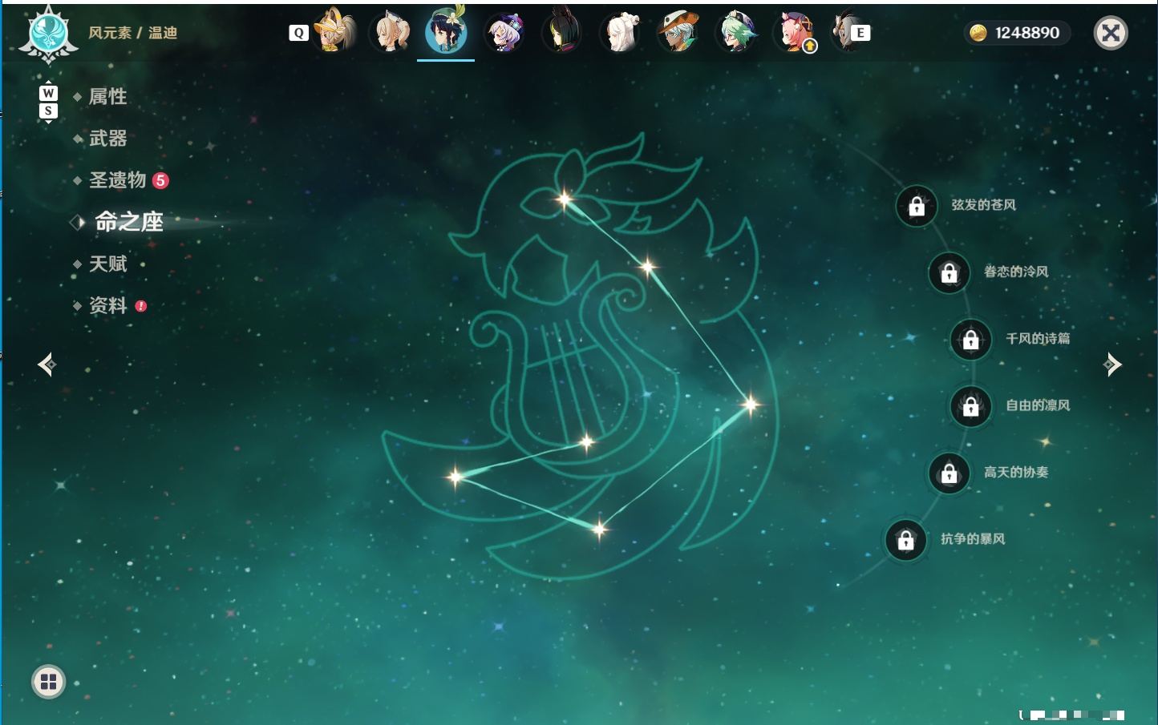Open the 圣遗物 artifacts menu

coord(117,180)
